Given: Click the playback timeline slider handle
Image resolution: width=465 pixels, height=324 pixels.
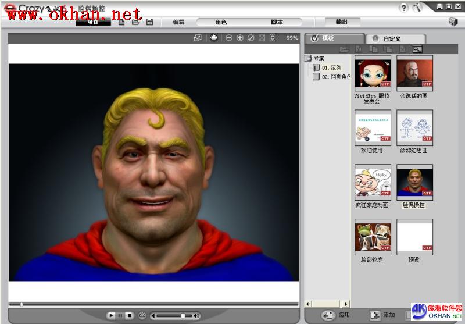Looking at the screenshot, I should pyautogui.click(x=22, y=304).
